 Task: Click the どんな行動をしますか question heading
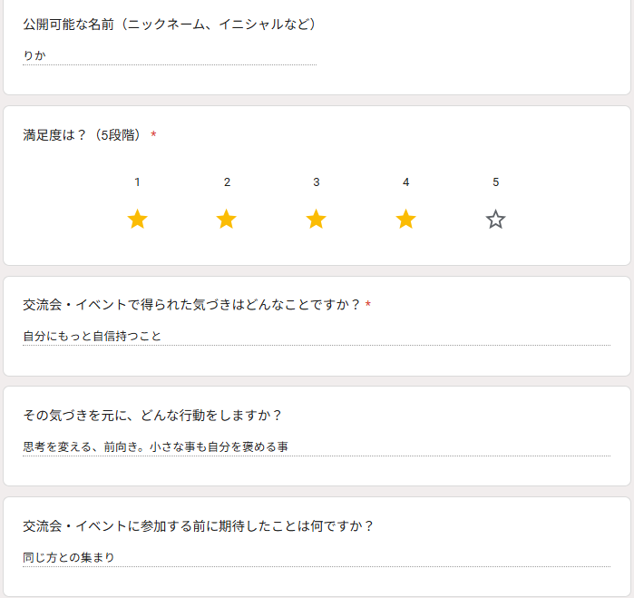152,416
